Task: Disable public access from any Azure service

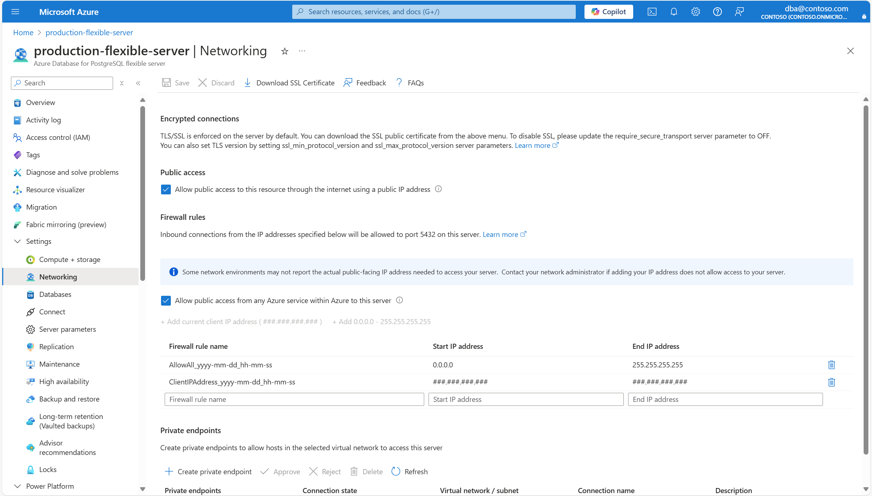Action: point(166,301)
